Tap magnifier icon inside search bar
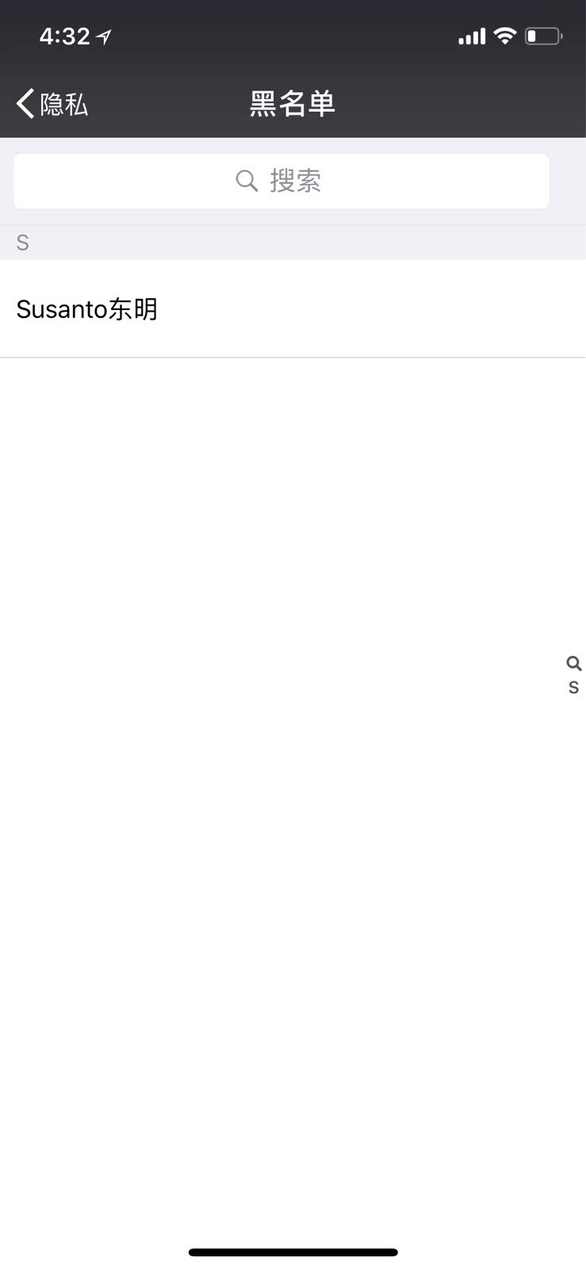586x1269 pixels. pos(247,182)
